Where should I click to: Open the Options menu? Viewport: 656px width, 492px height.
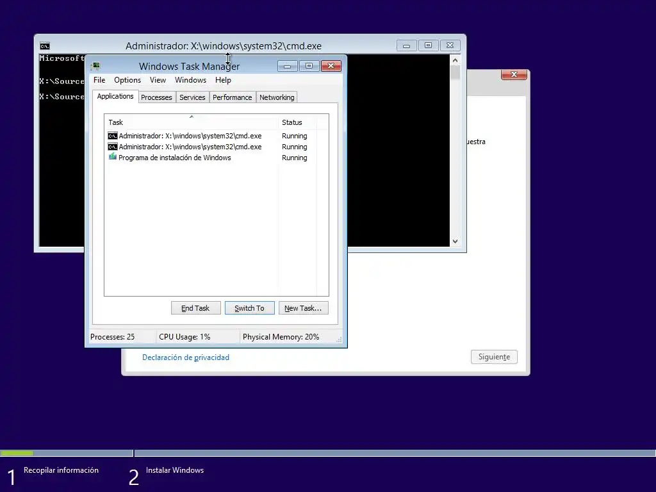[127, 80]
